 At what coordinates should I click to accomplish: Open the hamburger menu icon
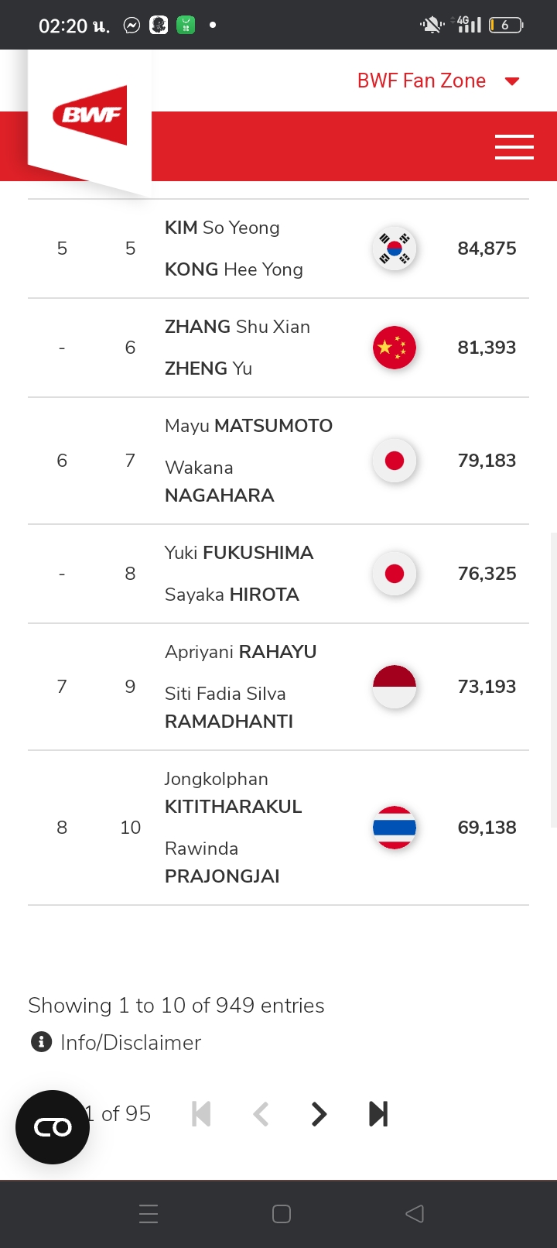514,147
